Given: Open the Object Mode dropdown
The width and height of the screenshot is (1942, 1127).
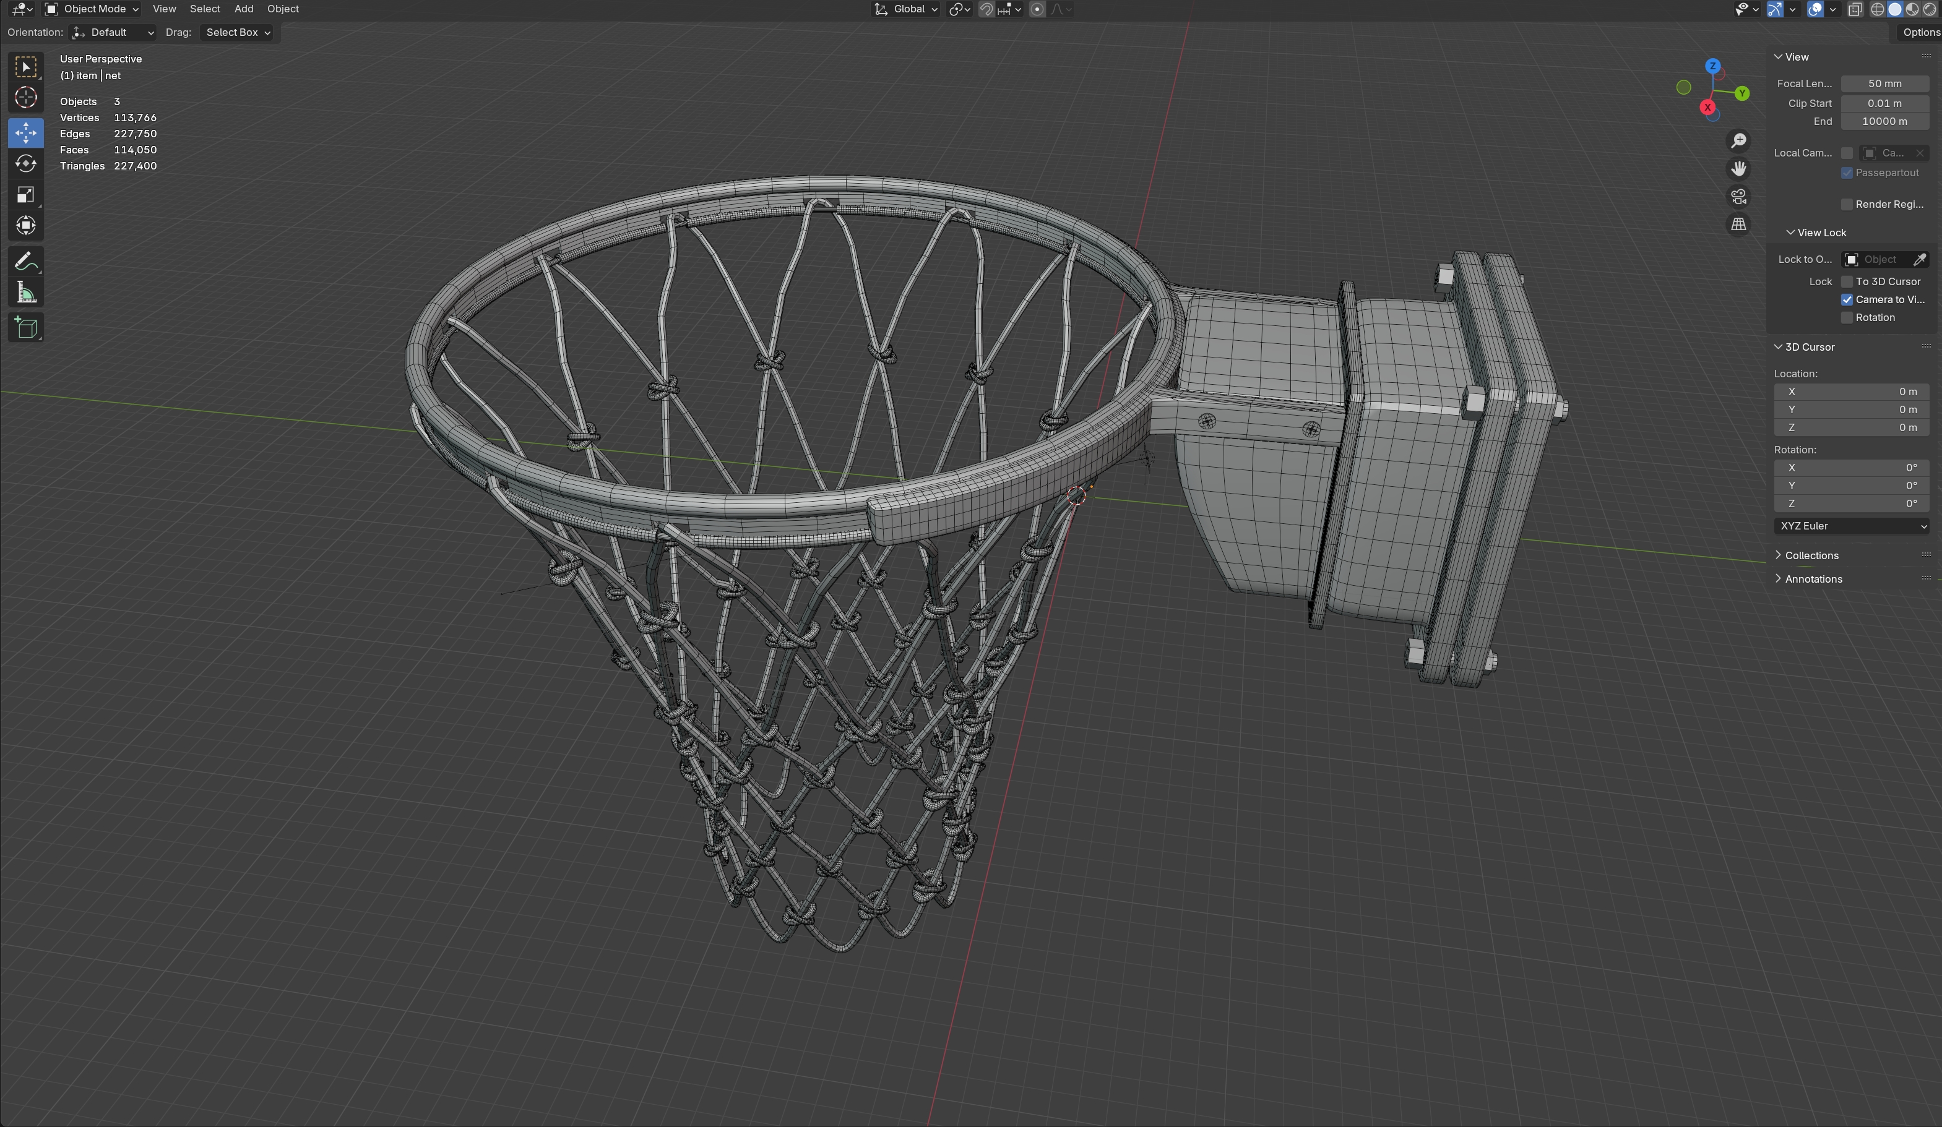Looking at the screenshot, I should (92, 9).
